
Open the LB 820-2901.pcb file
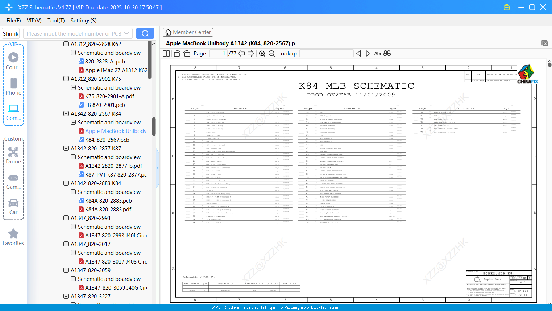click(x=105, y=105)
